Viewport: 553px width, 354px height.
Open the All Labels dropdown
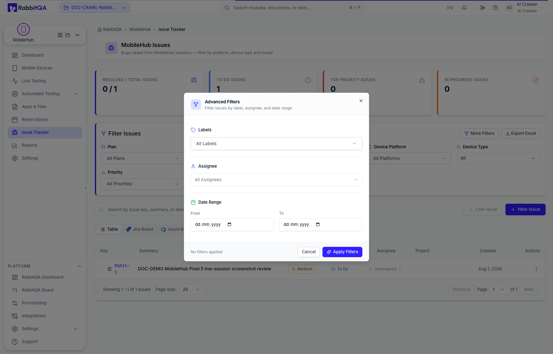click(x=276, y=144)
